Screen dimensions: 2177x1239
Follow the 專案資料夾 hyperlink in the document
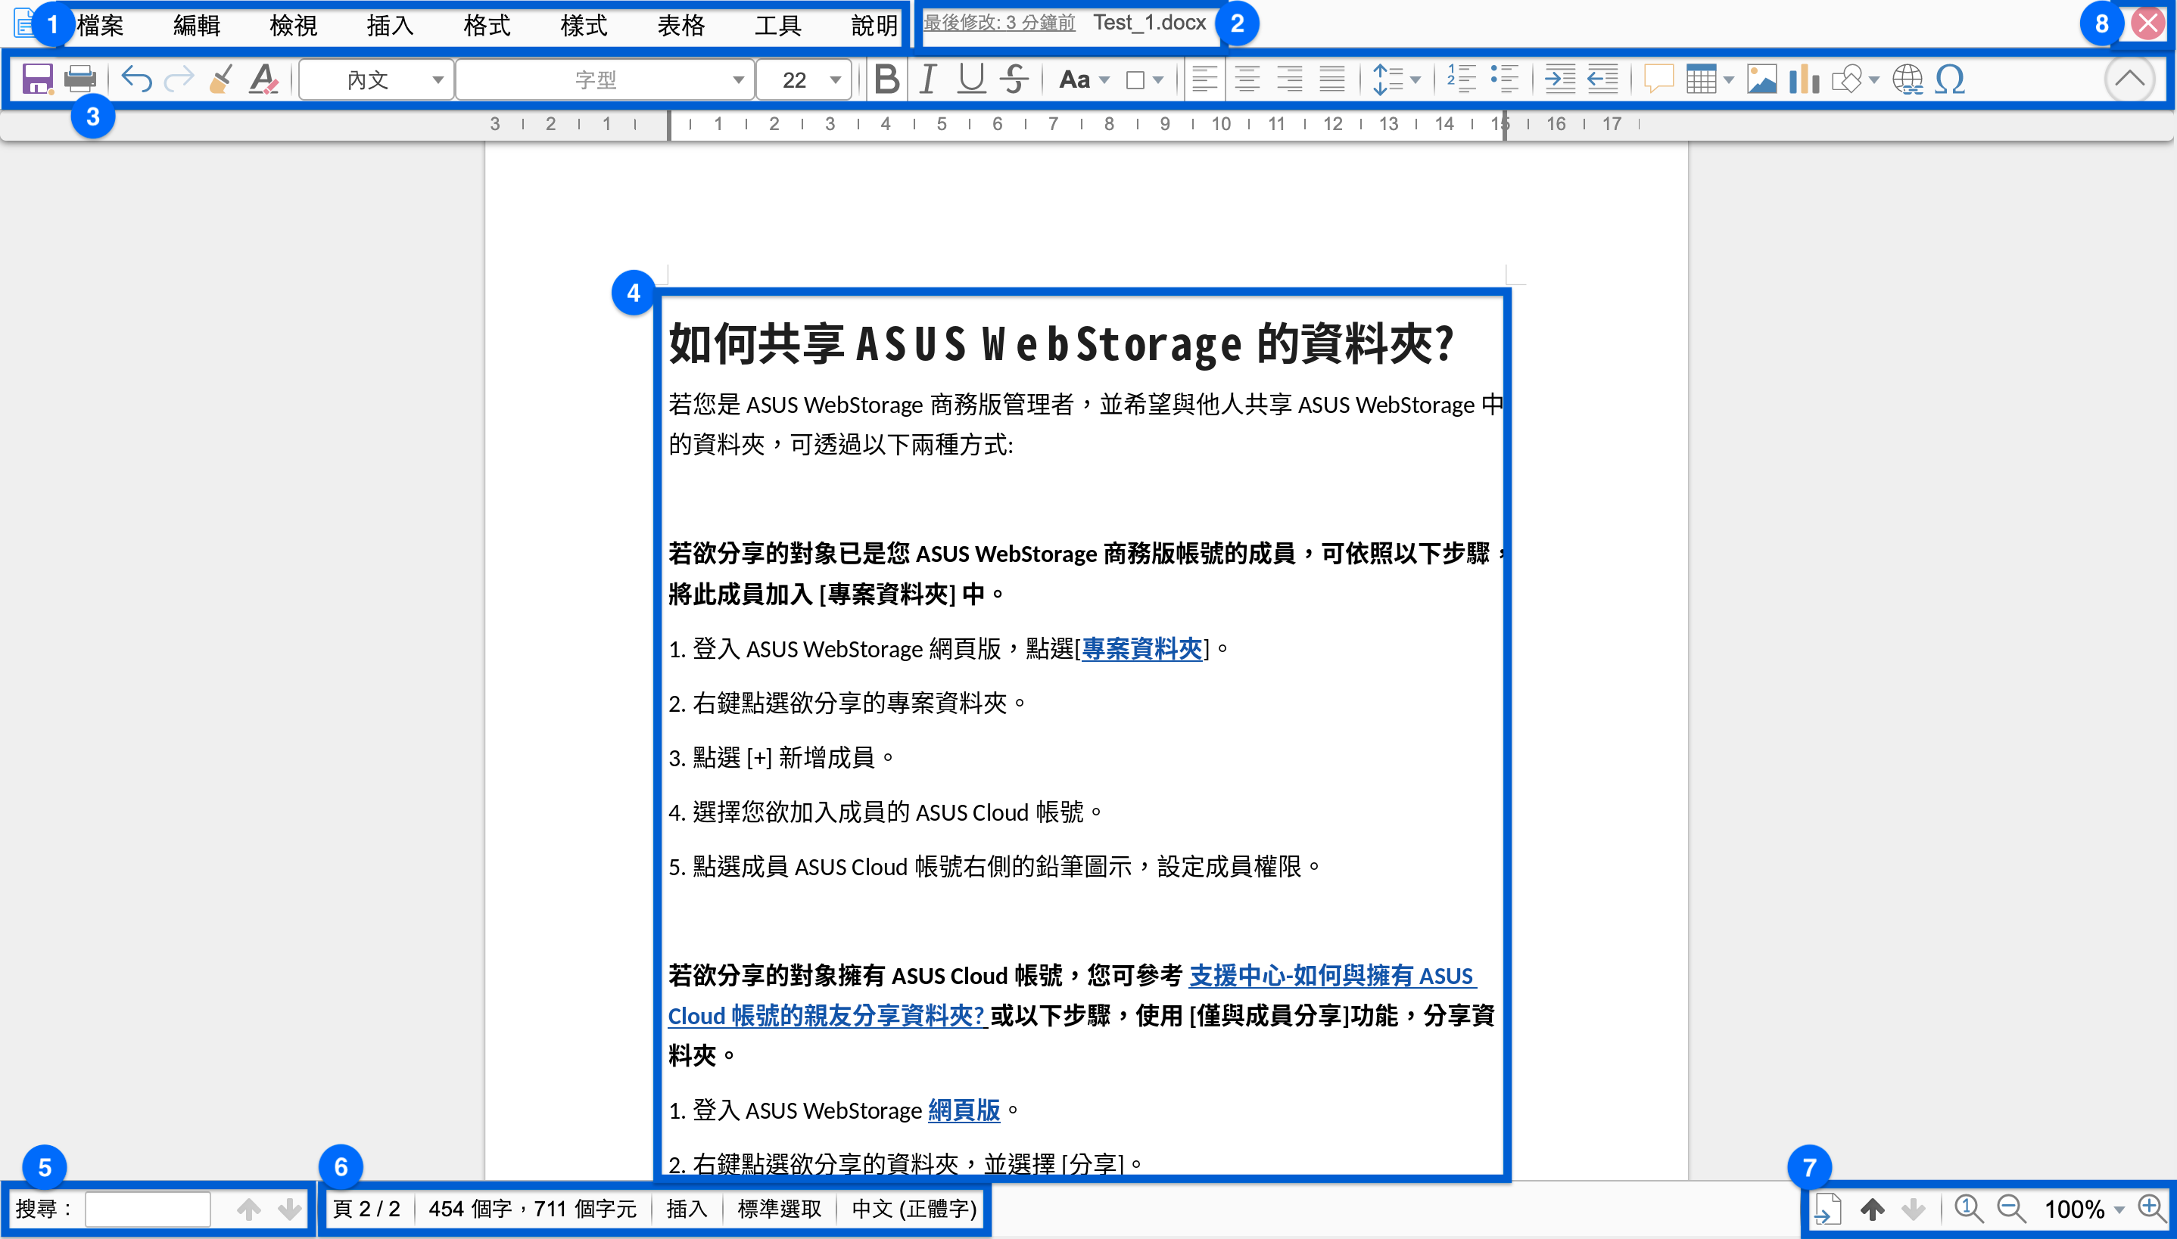click(1141, 649)
